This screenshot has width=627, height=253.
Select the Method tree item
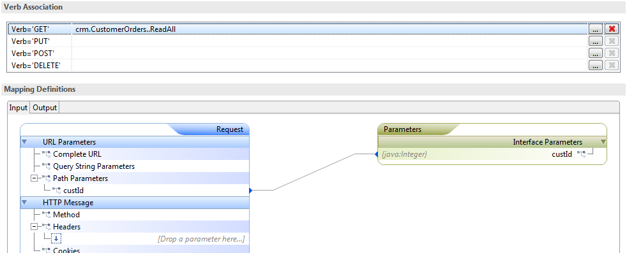[x=66, y=215]
